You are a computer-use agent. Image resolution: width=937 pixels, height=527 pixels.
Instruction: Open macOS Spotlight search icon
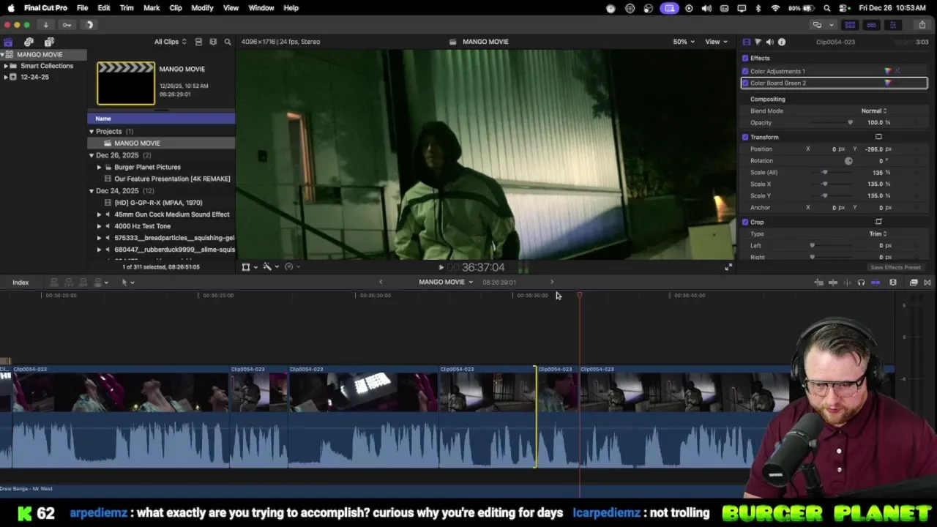pos(826,8)
